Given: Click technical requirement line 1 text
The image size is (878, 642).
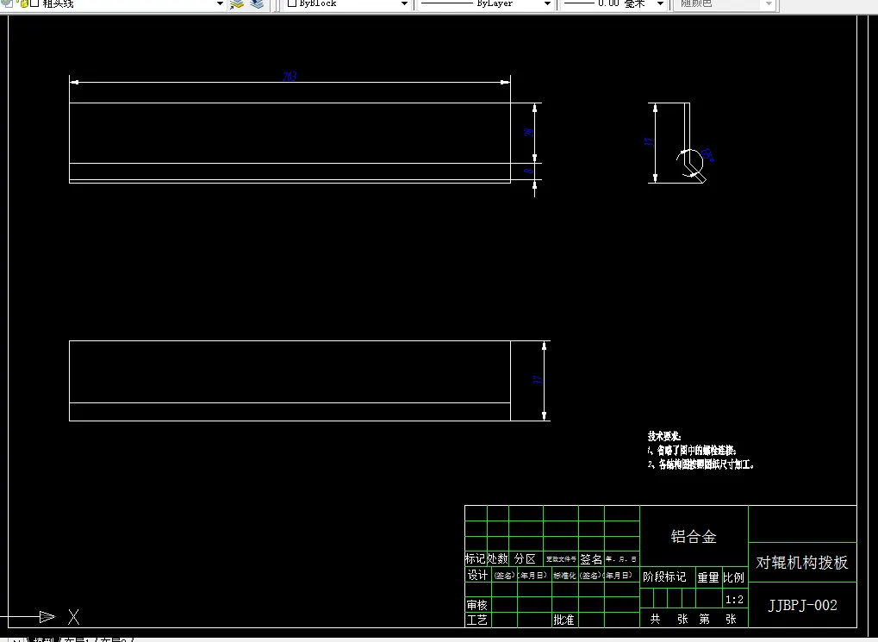Looking at the screenshot, I should (x=692, y=450).
